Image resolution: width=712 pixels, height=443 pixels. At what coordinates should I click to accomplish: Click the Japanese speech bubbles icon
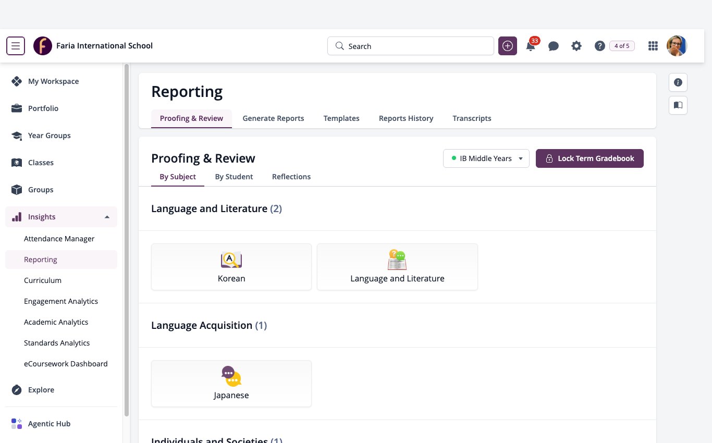coord(231,376)
